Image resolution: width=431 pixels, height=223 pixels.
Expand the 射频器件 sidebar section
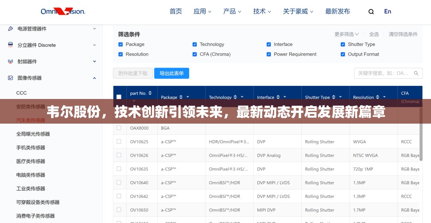(94, 61)
